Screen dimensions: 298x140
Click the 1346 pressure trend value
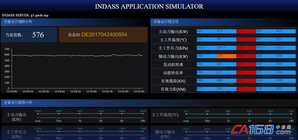click(80, 128)
